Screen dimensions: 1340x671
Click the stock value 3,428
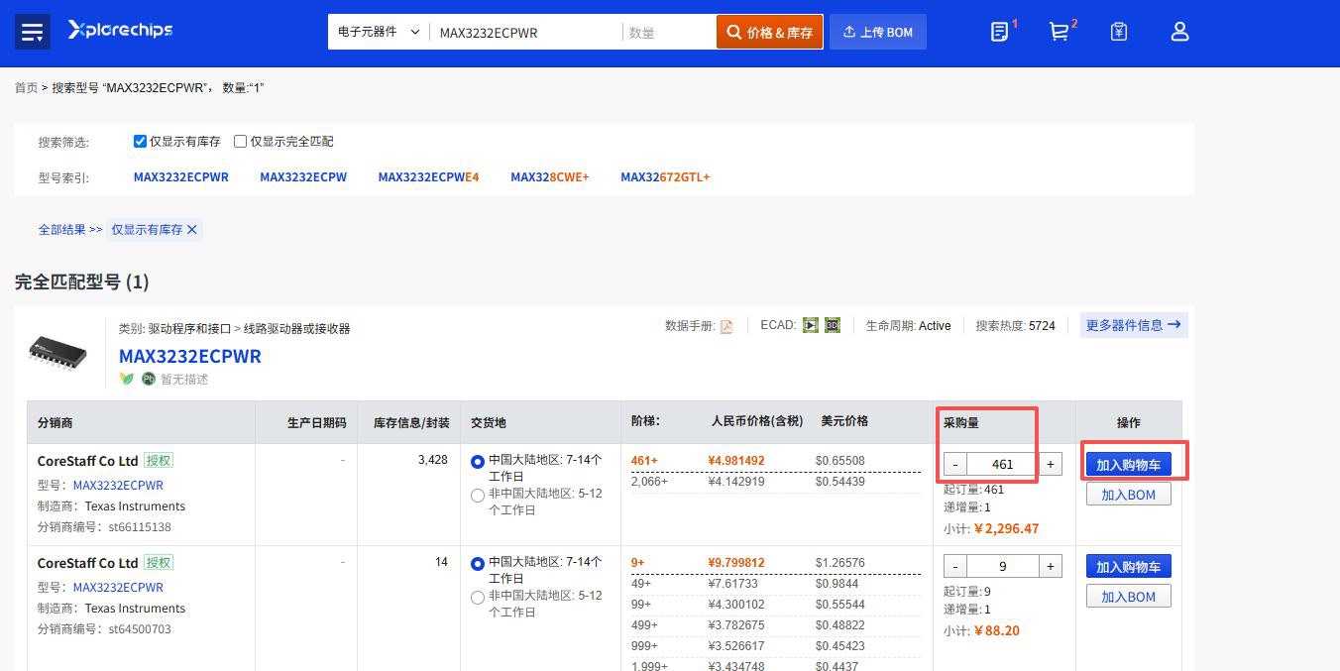[433, 460]
